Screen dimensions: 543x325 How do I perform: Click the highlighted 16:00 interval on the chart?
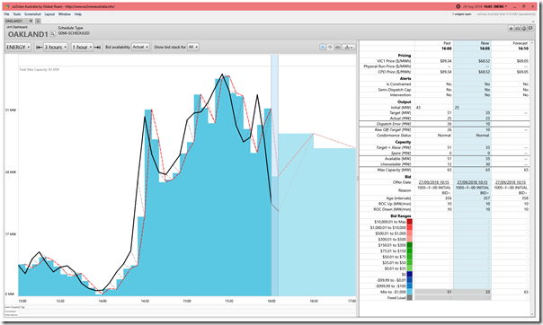pyautogui.click(x=274, y=175)
